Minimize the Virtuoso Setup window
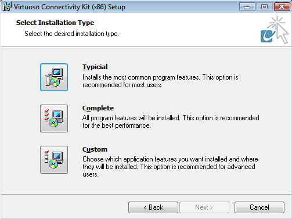 pos(247,7)
